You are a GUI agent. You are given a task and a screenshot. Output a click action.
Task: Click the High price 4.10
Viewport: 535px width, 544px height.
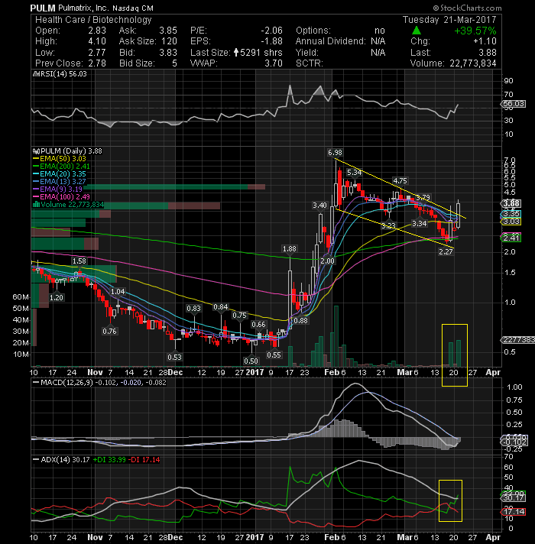click(x=97, y=41)
